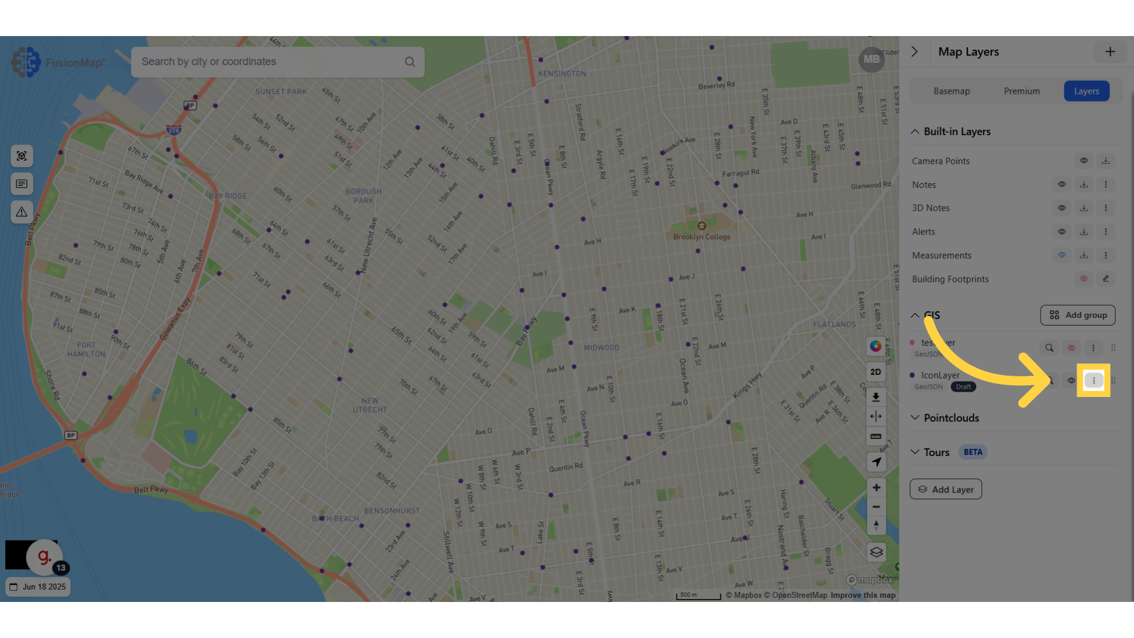
Task: Activate the split compare tool
Action: (876, 416)
